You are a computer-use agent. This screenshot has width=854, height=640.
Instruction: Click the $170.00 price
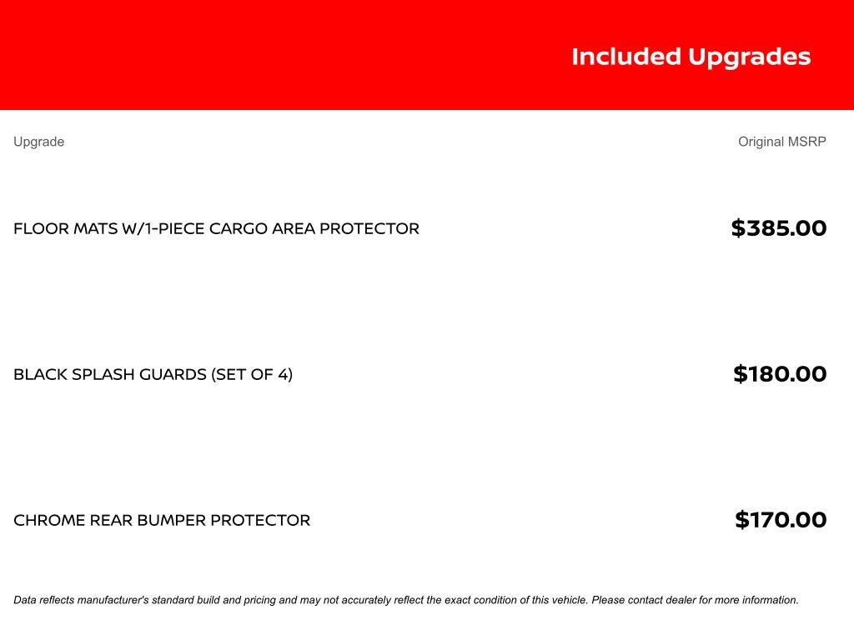(x=781, y=520)
